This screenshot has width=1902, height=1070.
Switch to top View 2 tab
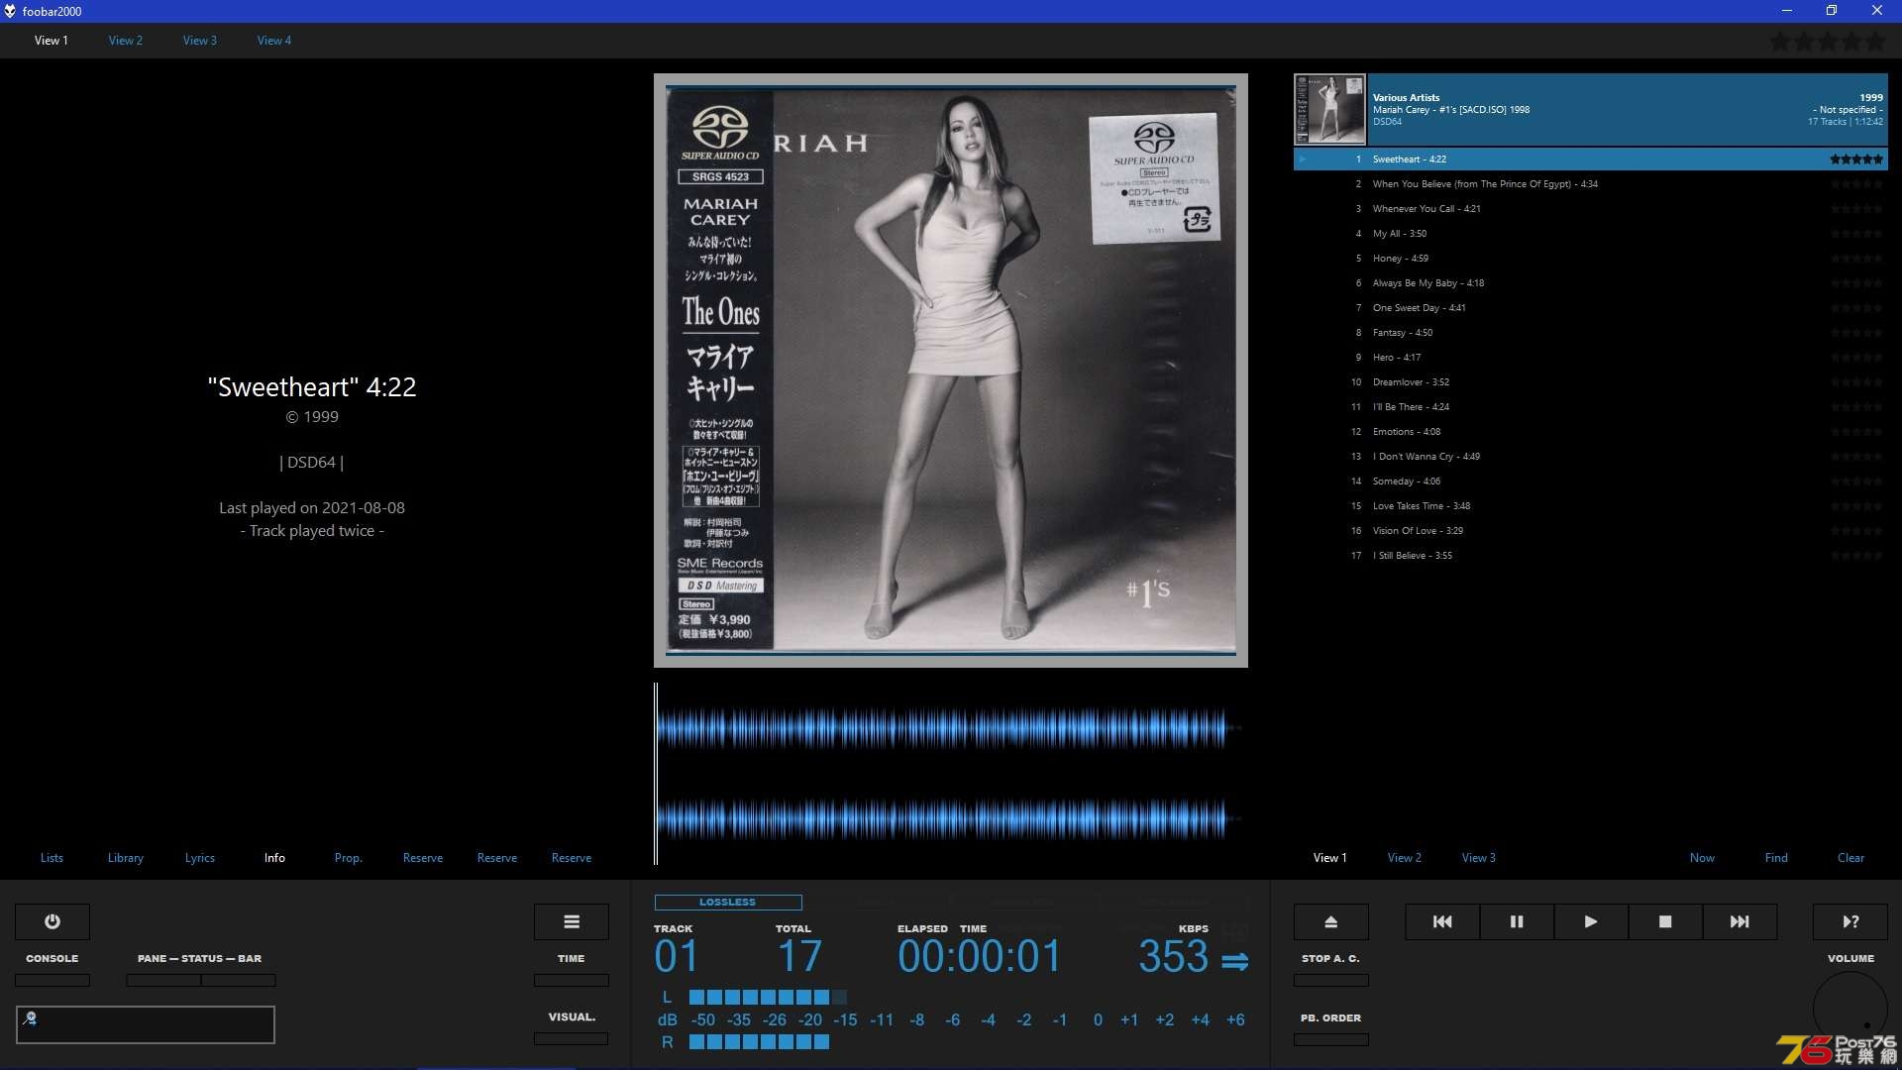coord(126,41)
